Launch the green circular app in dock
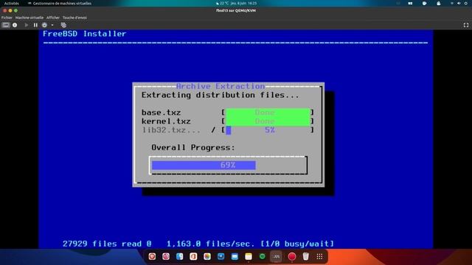The image size is (472, 265). point(263,257)
